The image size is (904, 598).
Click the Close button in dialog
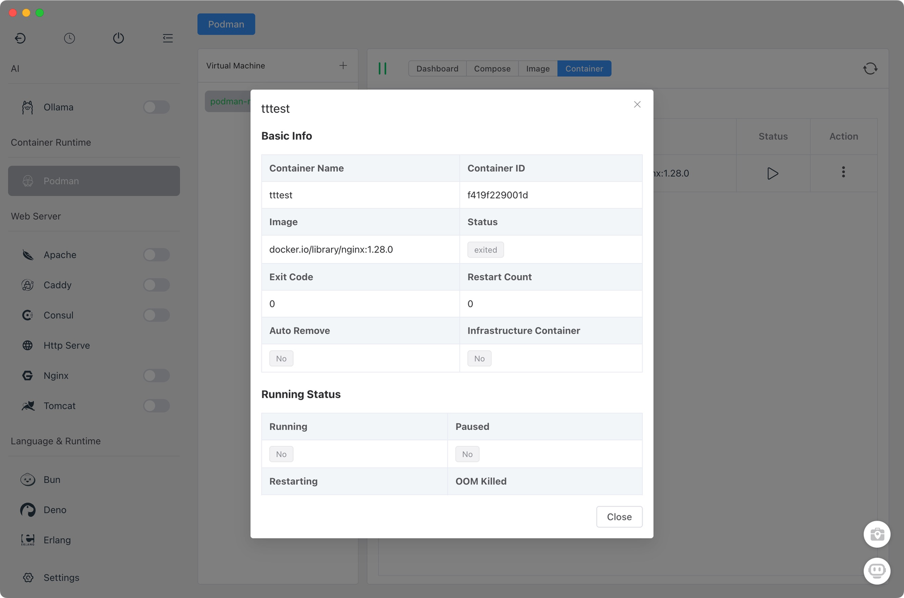(x=619, y=517)
